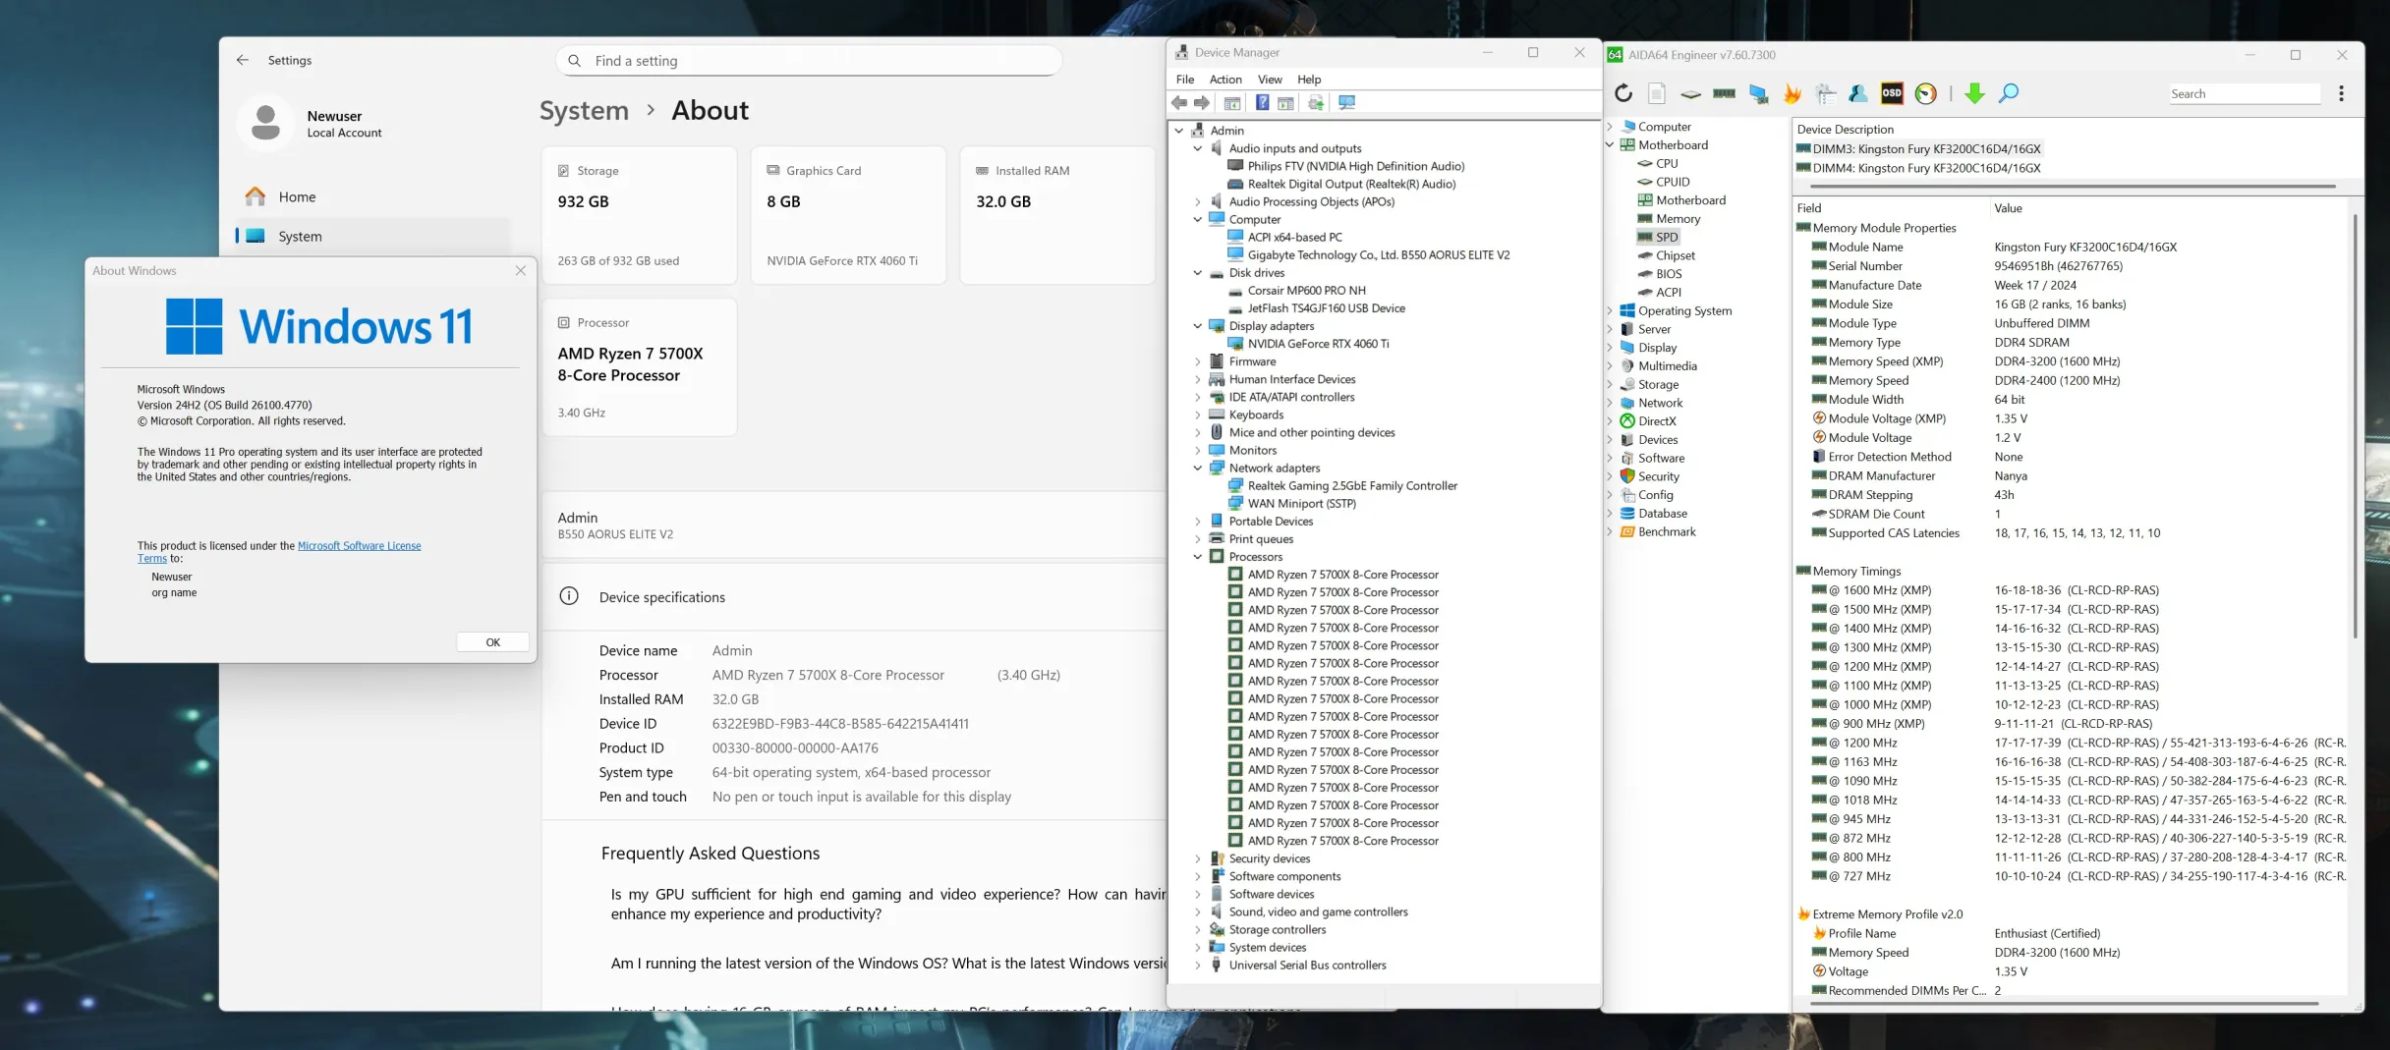Toggle Device Manager console tree pane icon
The height and width of the screenshot is (1050, 2390).
coord(1231,103)
